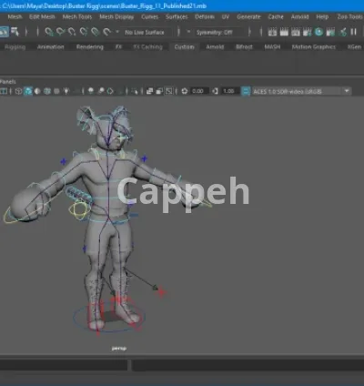Open the Light Editor icon
364x386 pixels.
pyautogui.click(x=342, y=32)
